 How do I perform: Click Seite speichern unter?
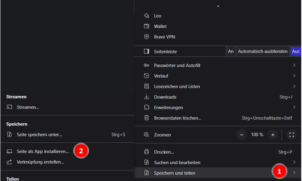39,135
